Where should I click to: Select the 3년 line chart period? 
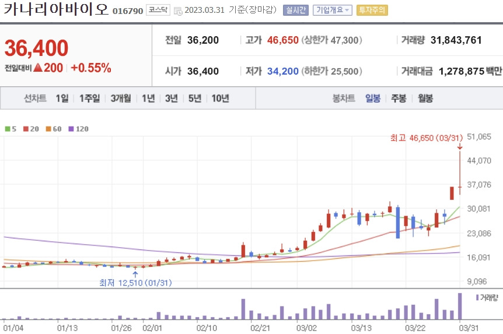tap(172, 98)
